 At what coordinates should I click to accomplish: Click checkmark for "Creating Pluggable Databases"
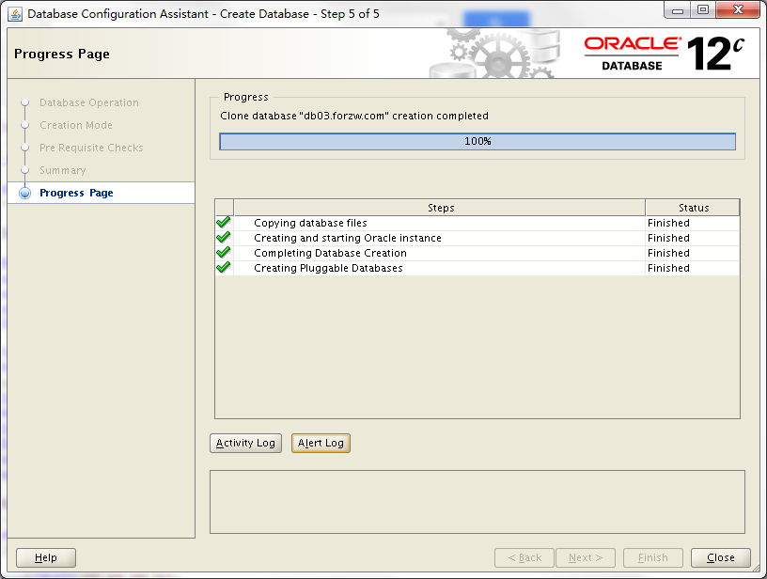(x=223, y=267)
